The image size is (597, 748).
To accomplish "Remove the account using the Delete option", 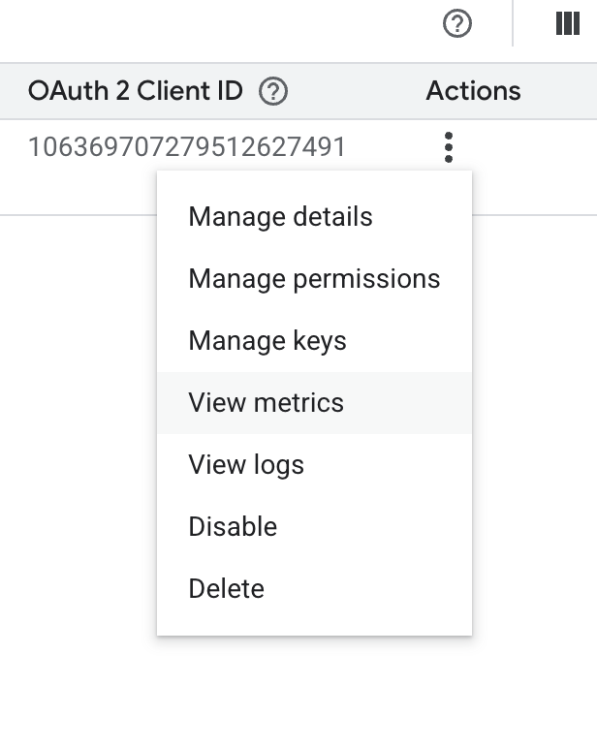I will tap(226, 589).
